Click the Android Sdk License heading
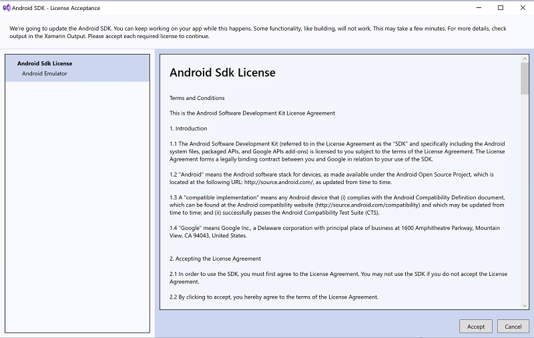Screen dimensions: 534x338 point(222,73)
